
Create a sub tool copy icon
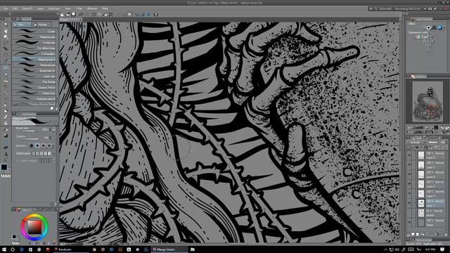pyautogui.click(x=52, y=109)
